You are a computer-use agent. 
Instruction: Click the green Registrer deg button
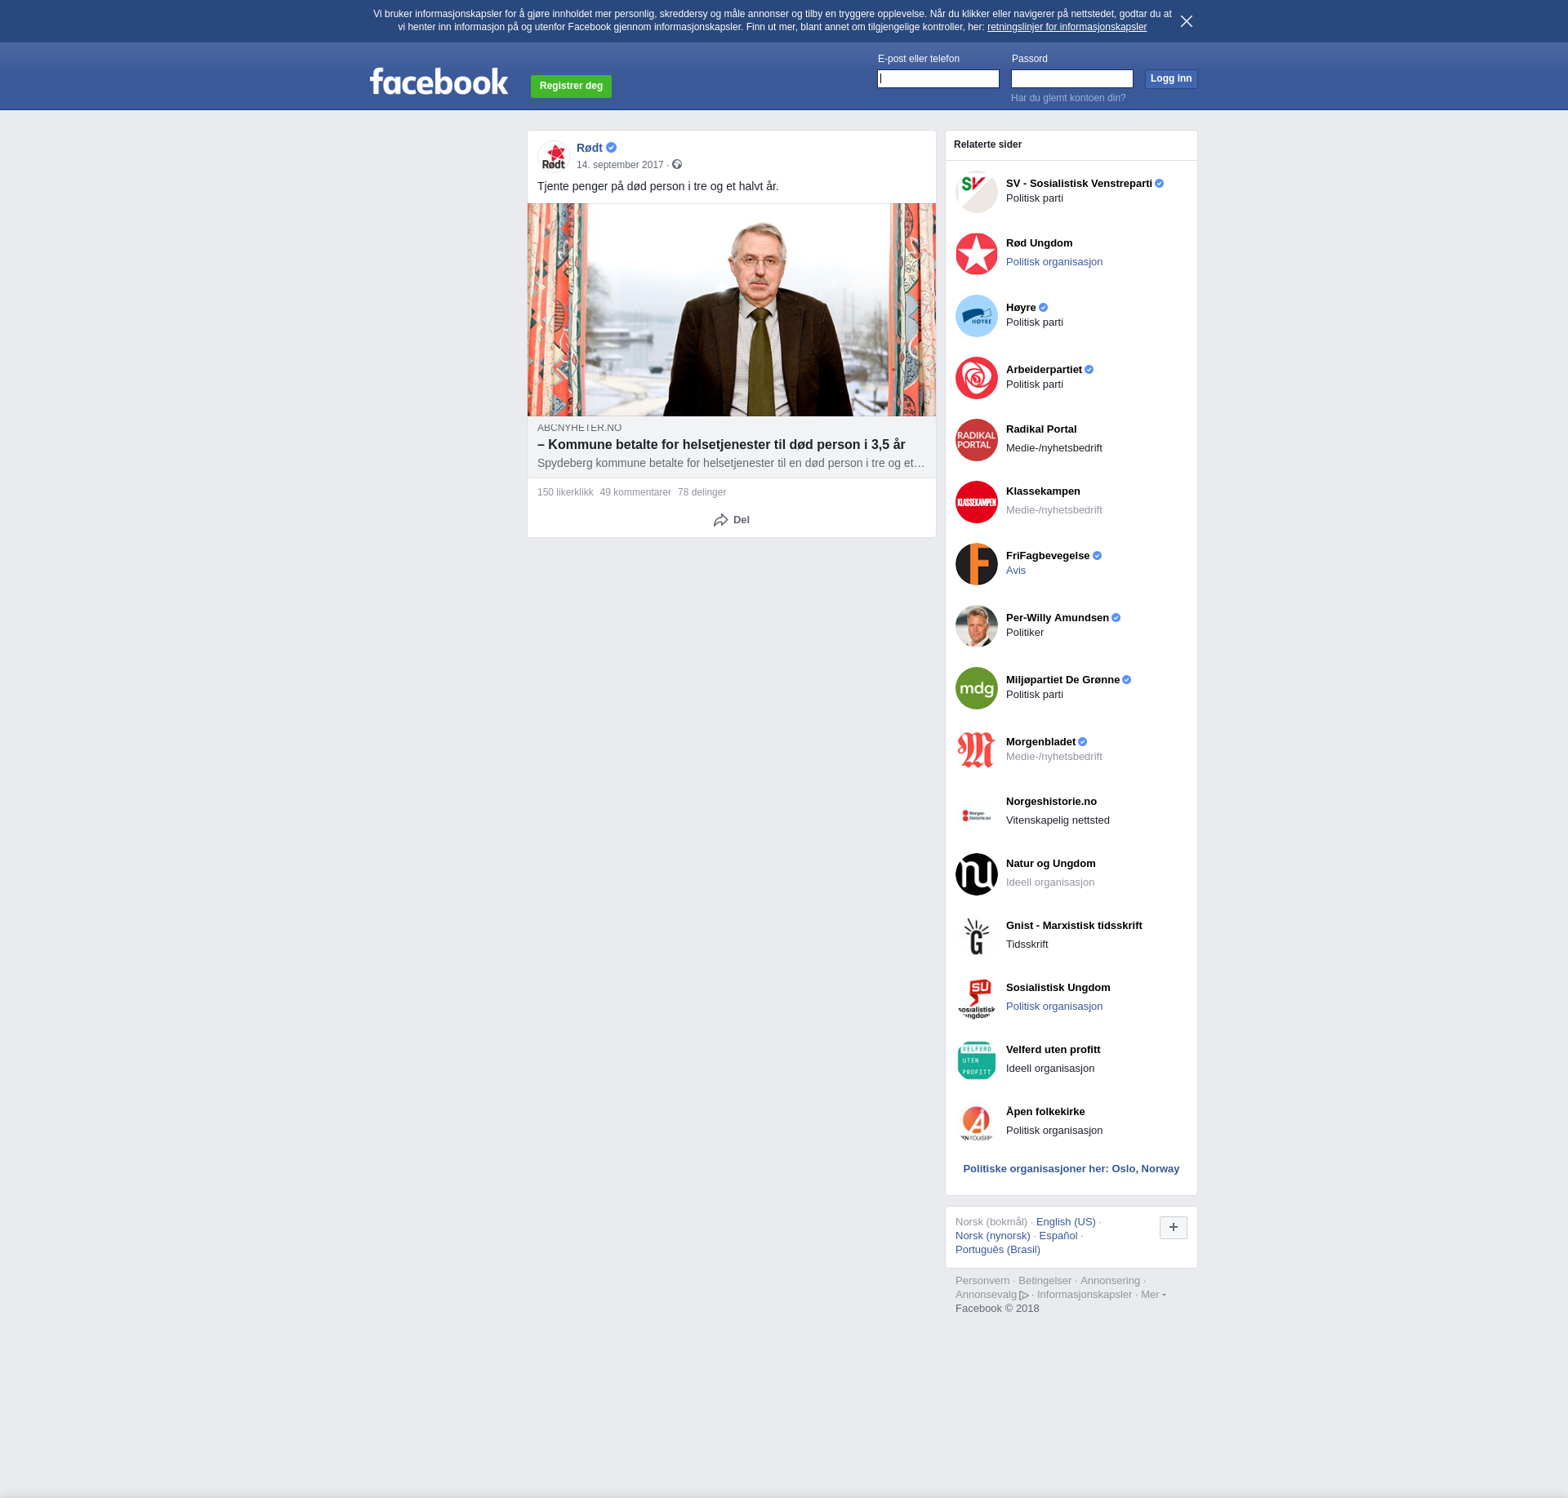(x=571, y=86)
